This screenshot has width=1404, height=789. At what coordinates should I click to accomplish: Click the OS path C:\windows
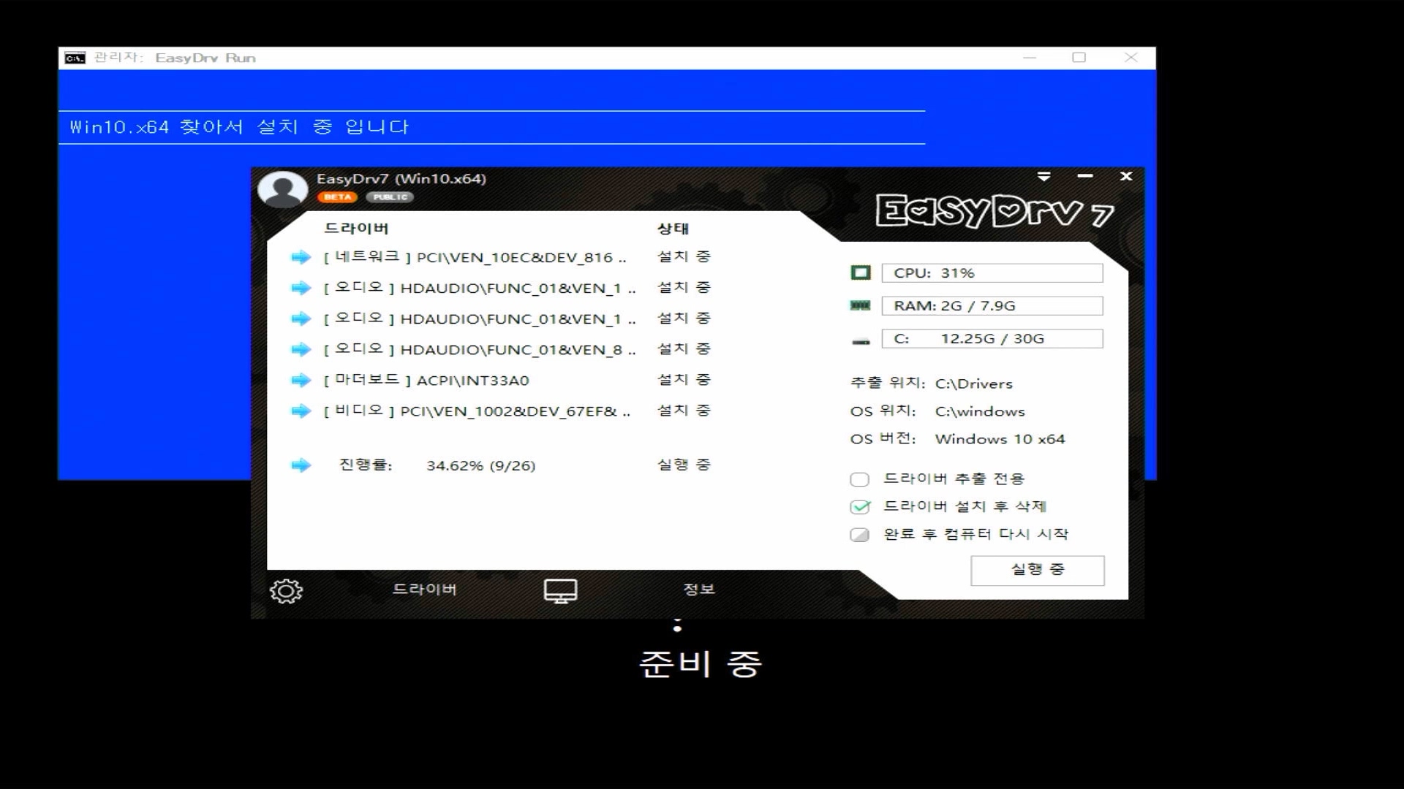980,411
